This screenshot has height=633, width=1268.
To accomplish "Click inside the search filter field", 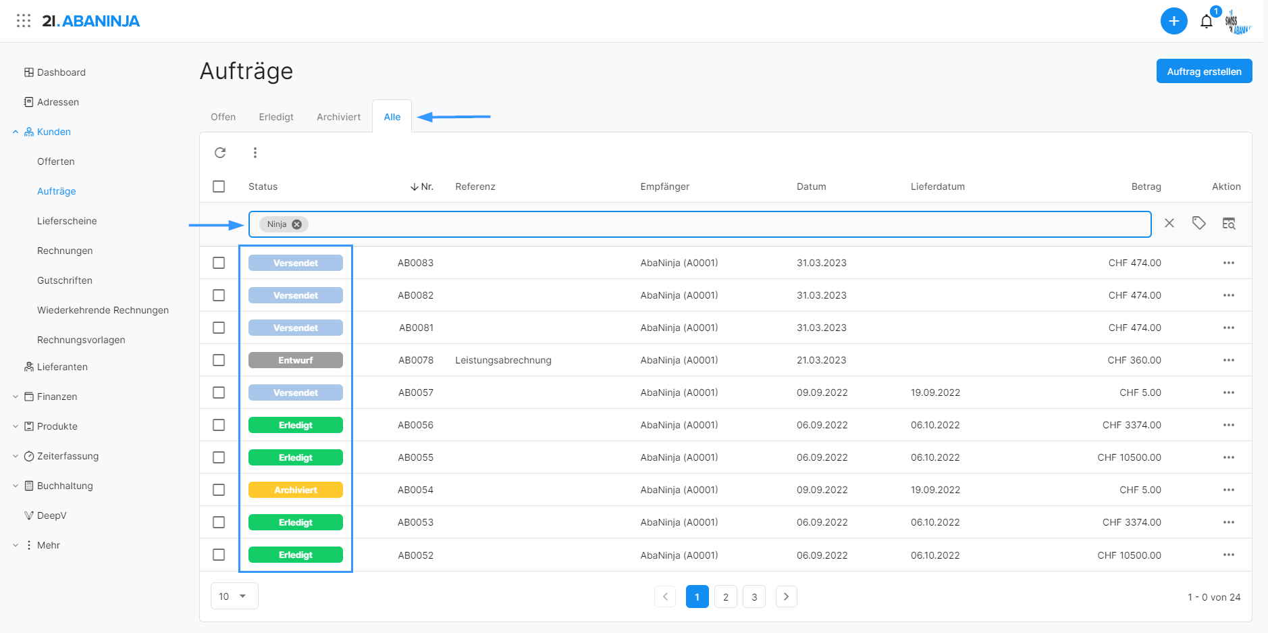I will click(699, 224).
